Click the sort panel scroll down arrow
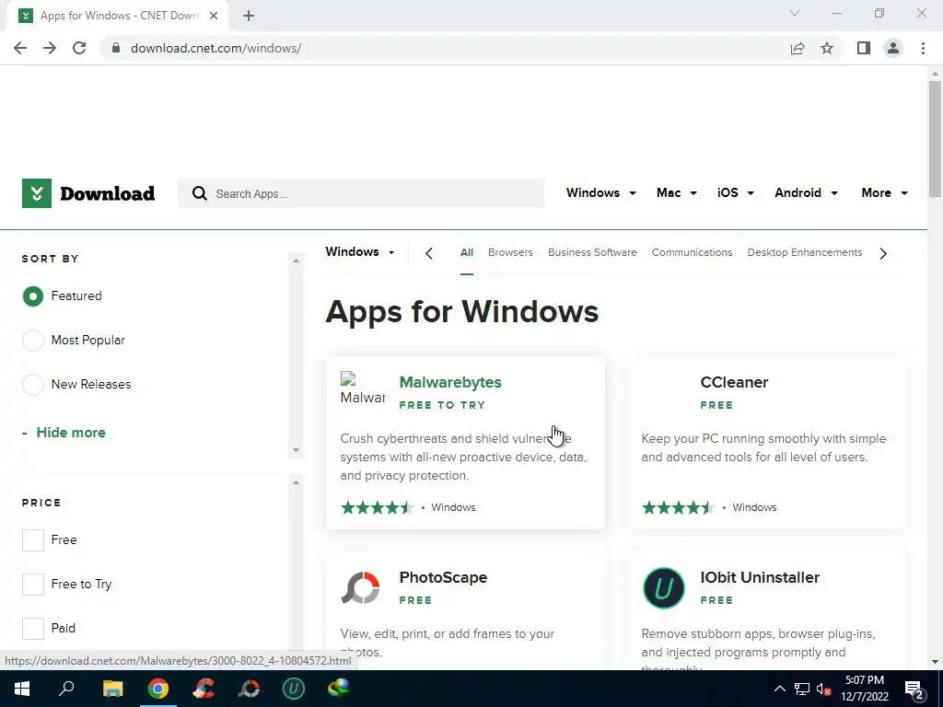Image resolution: width=943 pixels, height=707 pixels. pos(296,449)
